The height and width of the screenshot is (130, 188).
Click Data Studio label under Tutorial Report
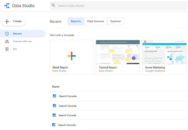coord(106,71)
